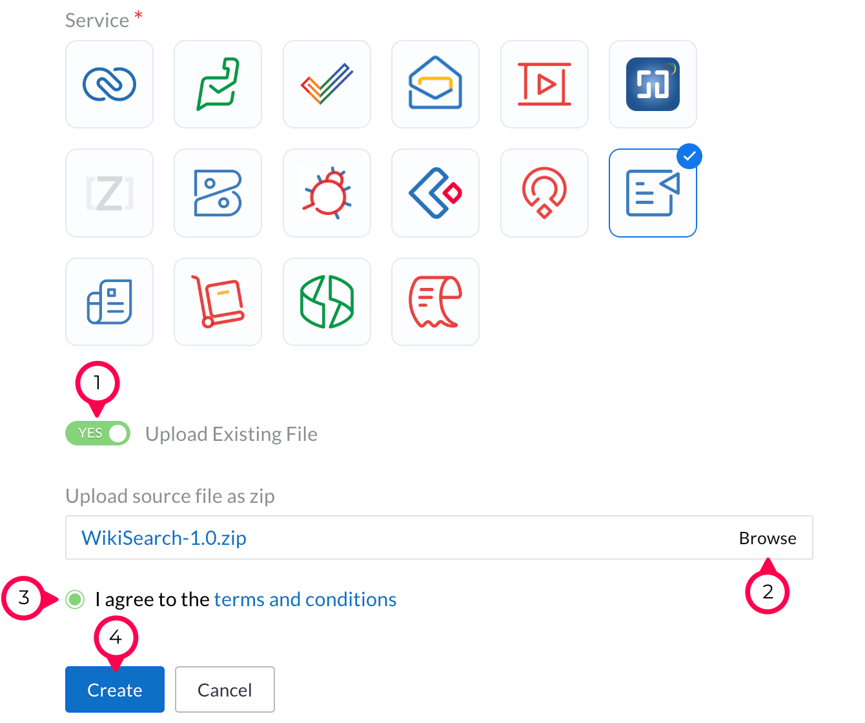Click the selected blue video-message service tile
This screenshot has width=865, height=723.
653,193
